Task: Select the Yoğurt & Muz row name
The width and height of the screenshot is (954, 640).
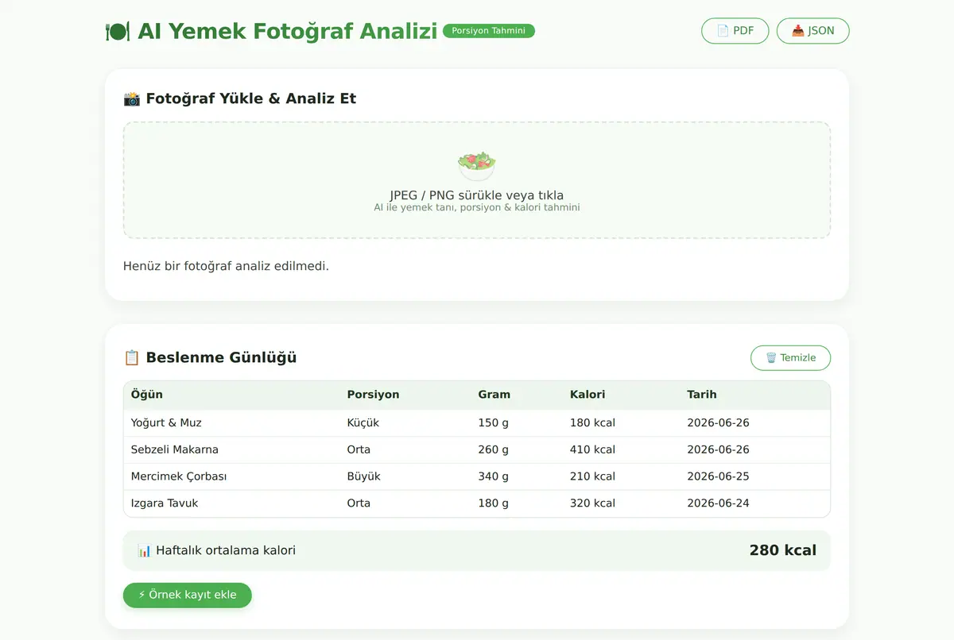Action: coord(167,423)
